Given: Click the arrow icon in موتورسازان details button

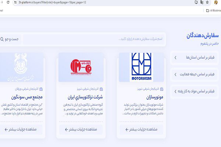Looking at the screenshot, I should (127, 129).
